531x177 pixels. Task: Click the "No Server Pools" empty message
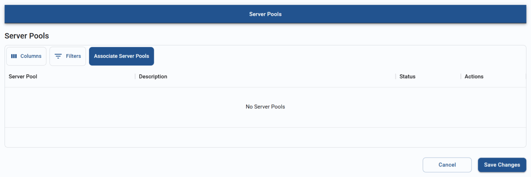[x=265, y=107]
